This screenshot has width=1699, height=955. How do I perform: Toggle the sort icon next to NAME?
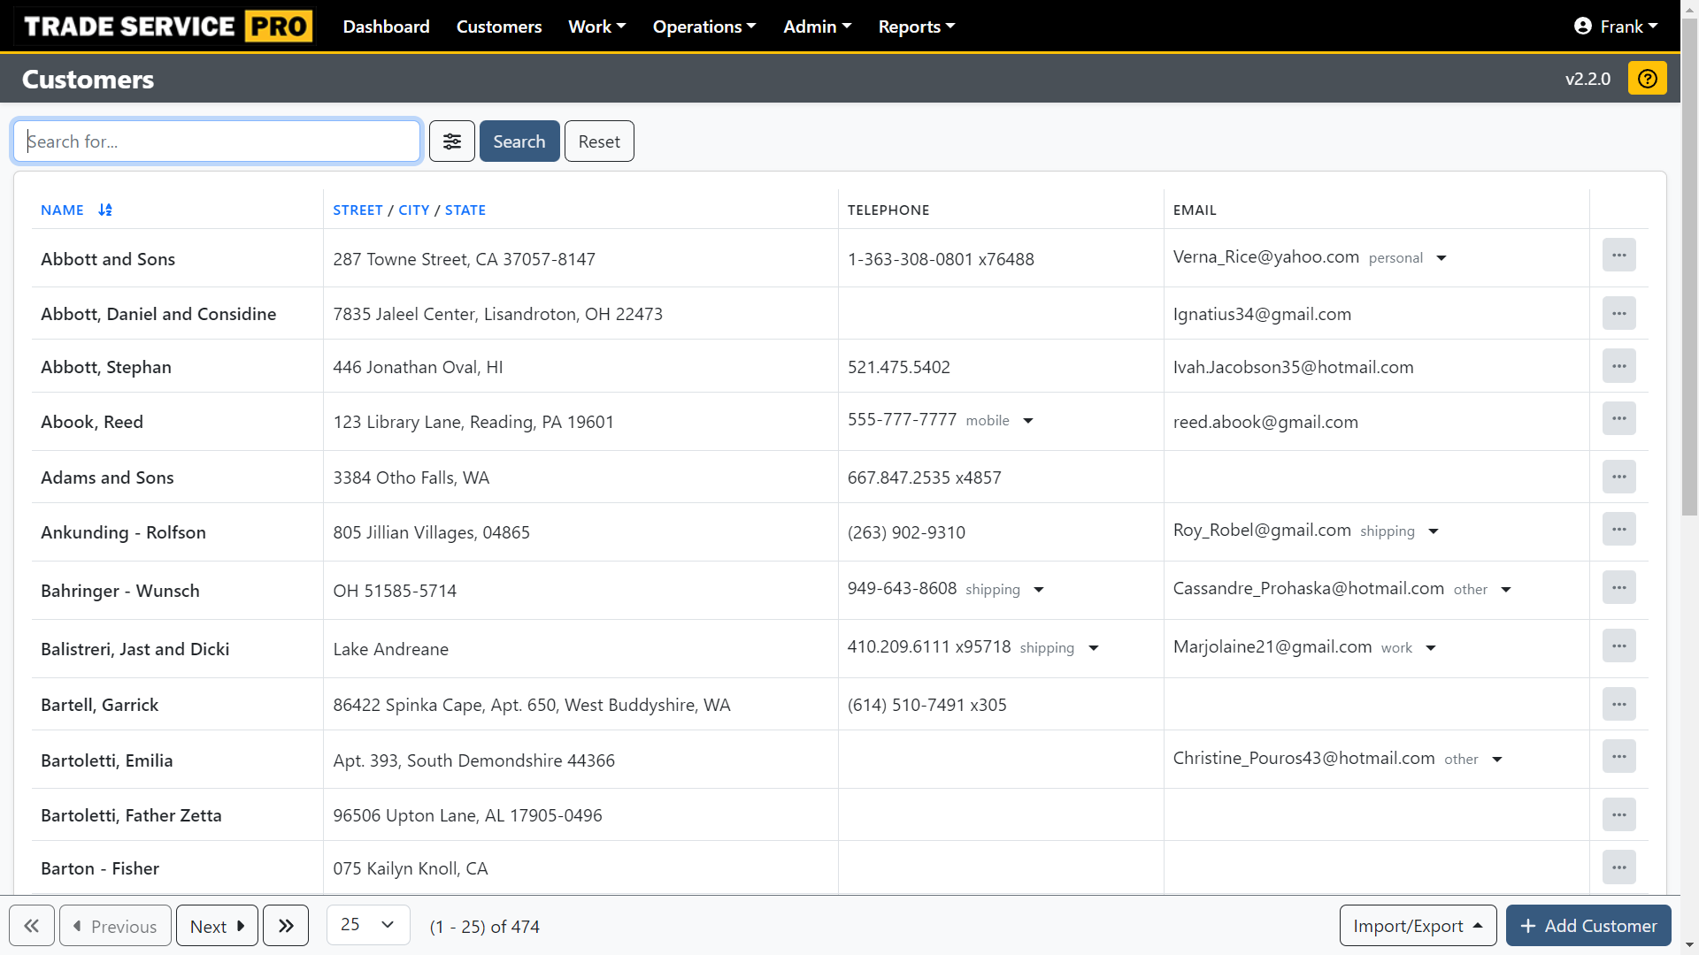(x=104, y=210)
